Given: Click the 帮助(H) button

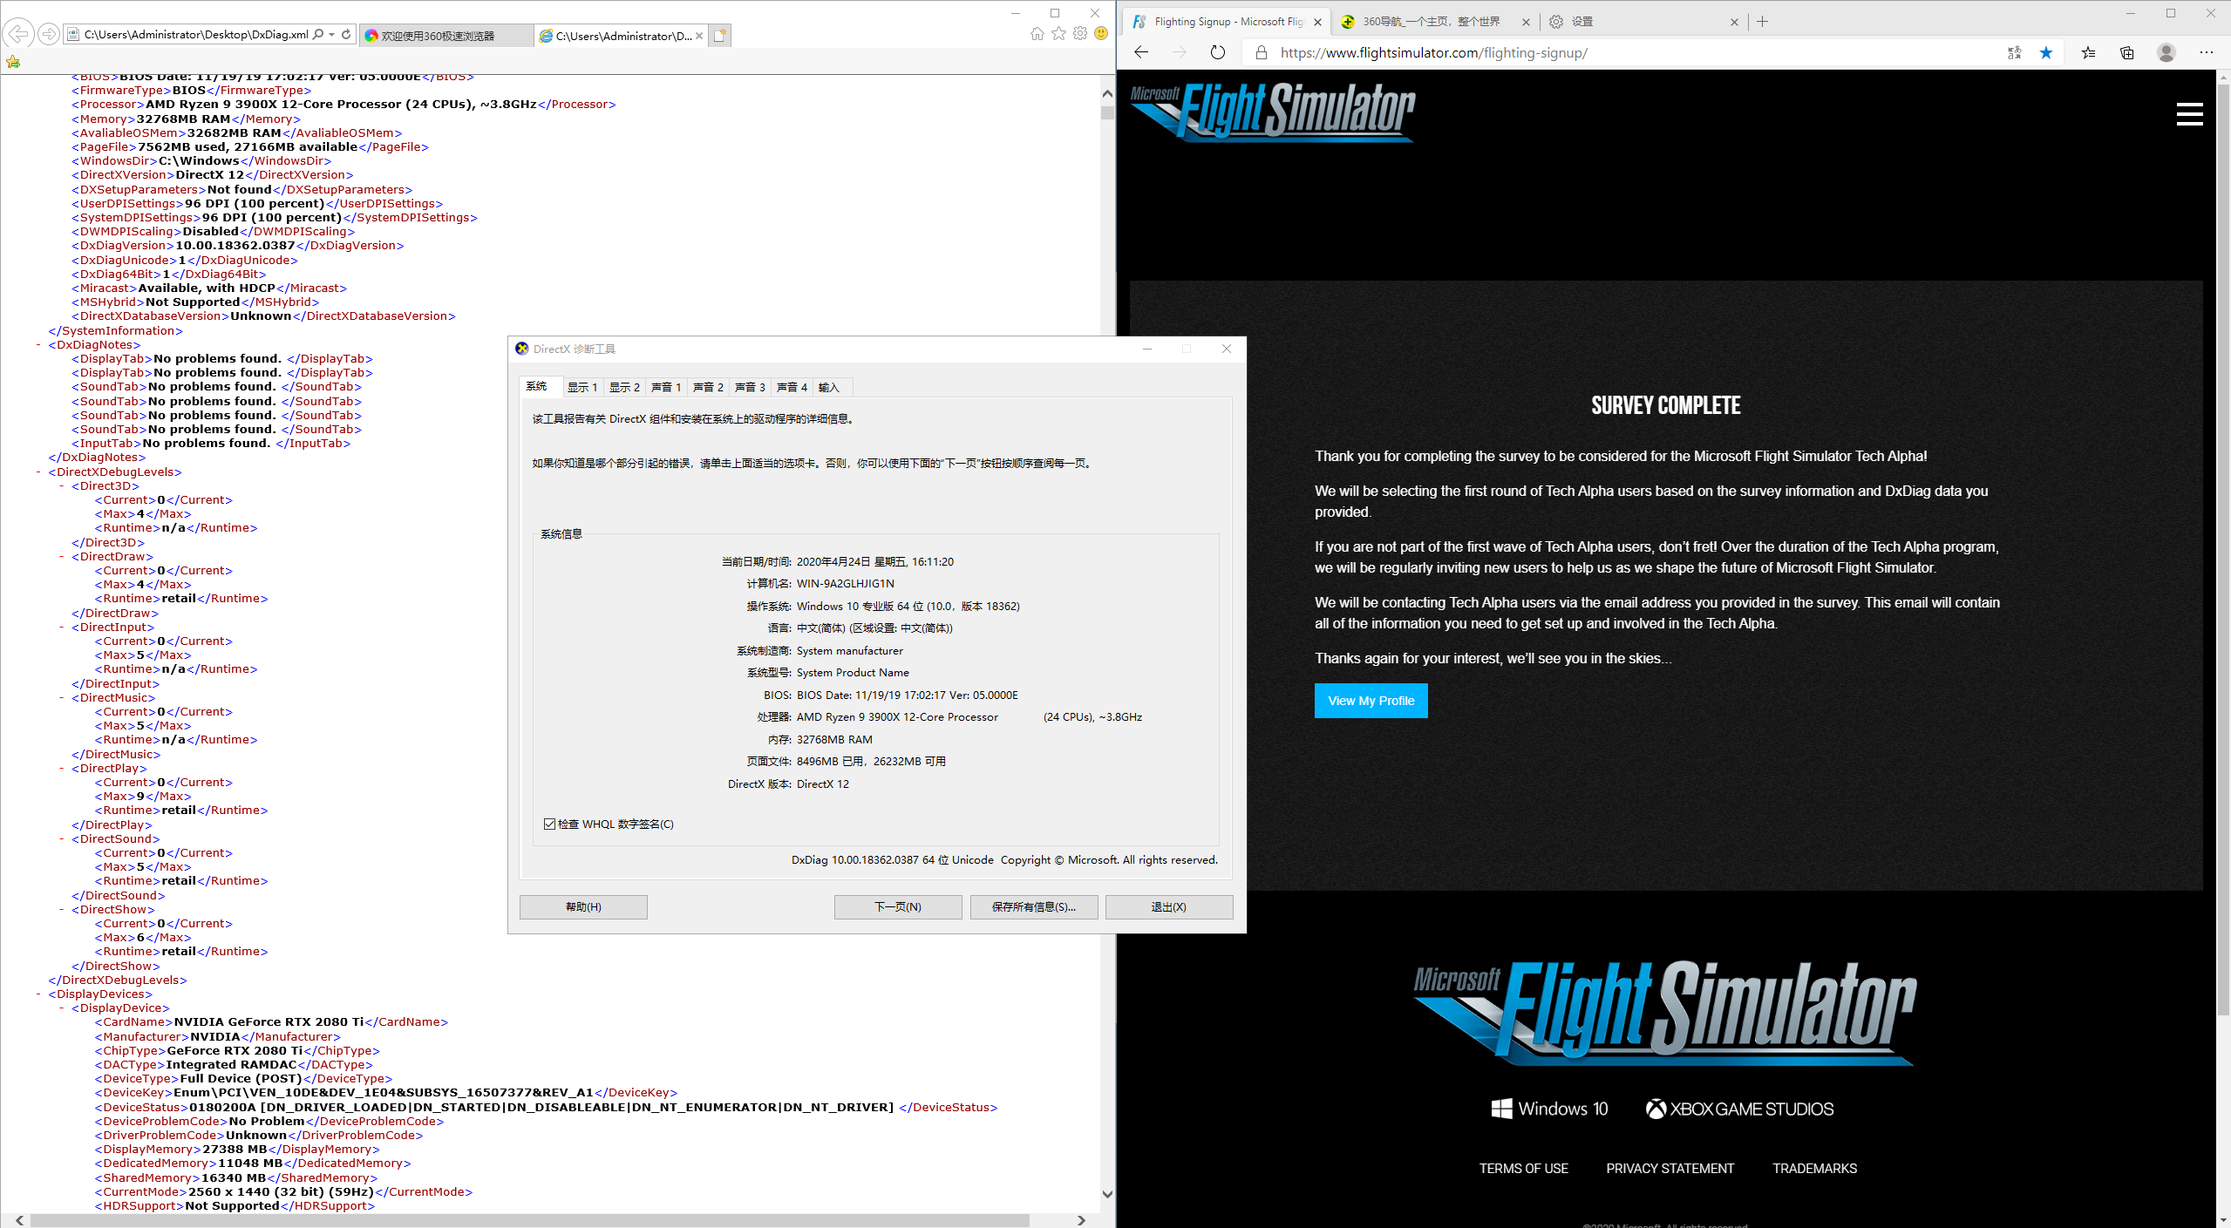Looking at the screenshot, I should point(583,907).
